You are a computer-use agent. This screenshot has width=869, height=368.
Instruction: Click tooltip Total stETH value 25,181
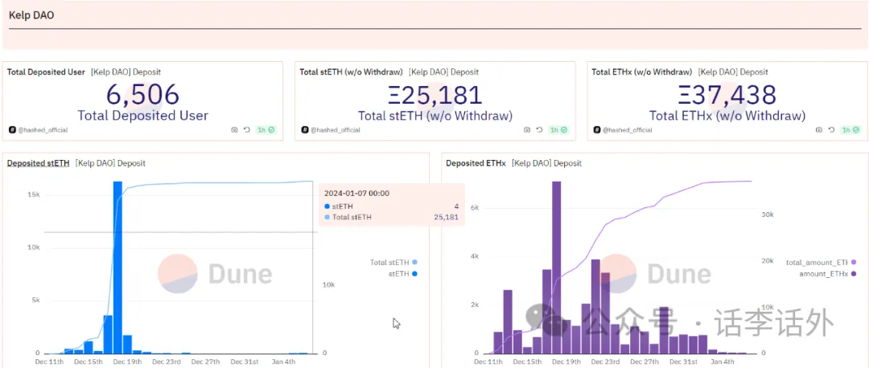tap(446, 217)
